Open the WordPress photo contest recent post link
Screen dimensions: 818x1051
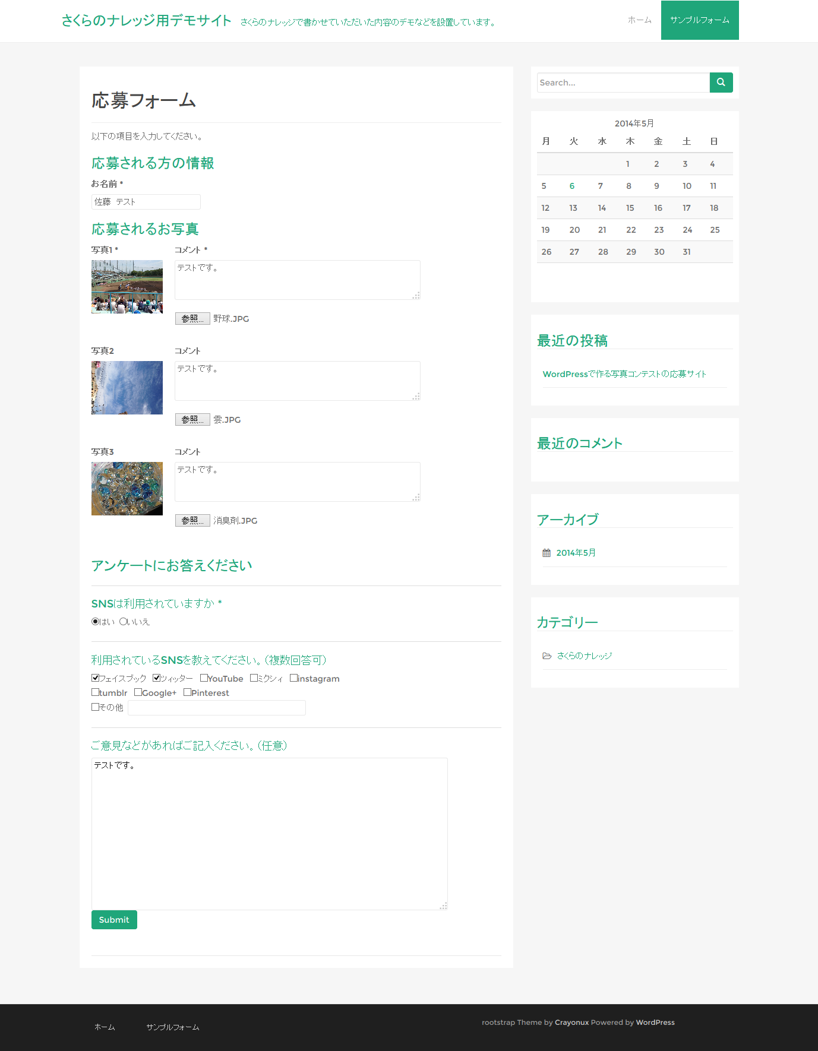point(624,374)
